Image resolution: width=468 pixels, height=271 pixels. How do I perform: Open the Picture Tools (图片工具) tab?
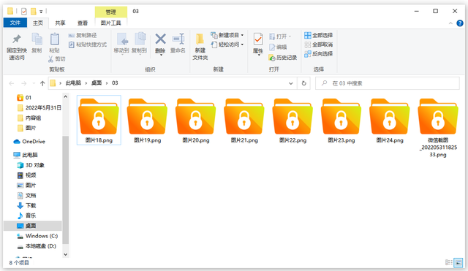(110, 23)
